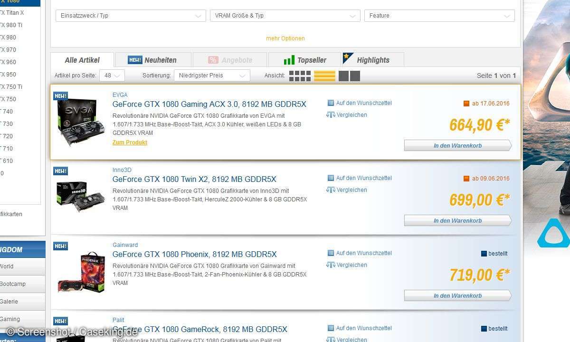Select GTX 750 Ti in sidebar
The width and height of the screenshot is (570, 342).
(11, 87)
